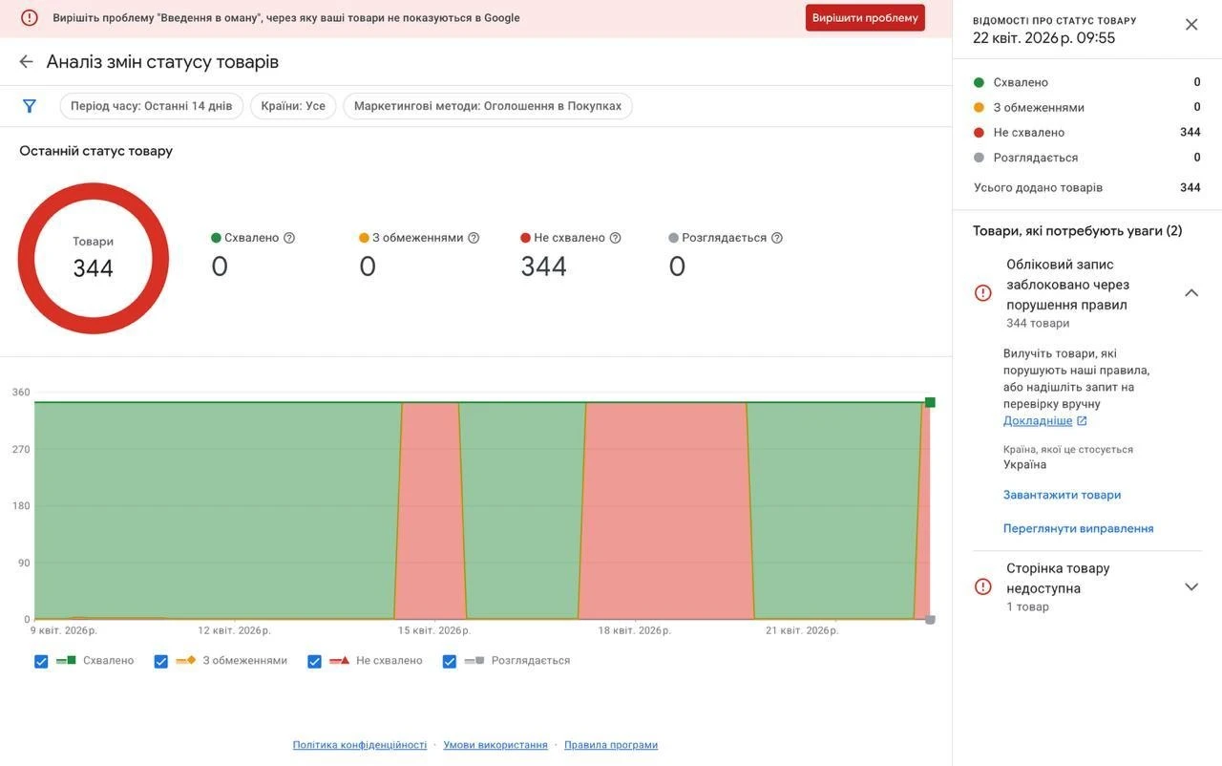Screen dimensions: 1222x766
Task: Open the Період часу filter chip
Action: coord(152,106)
